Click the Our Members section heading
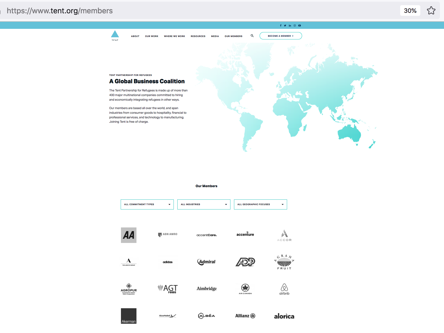444x333 pixels. (x=206, y=186)
